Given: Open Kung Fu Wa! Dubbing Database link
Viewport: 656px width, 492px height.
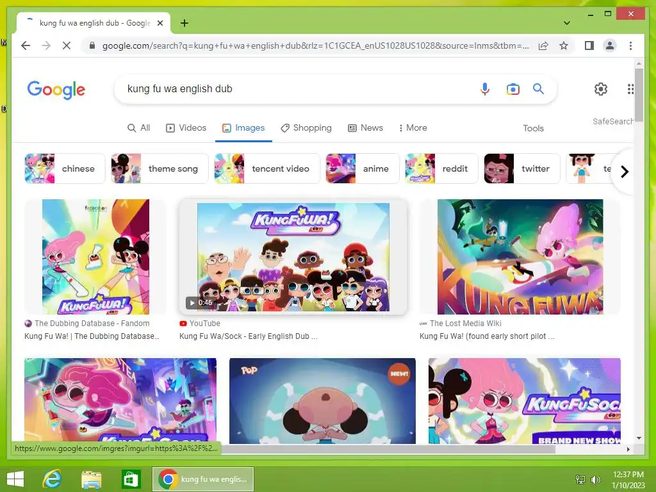Looking at the screenshot, I should (92, 336).
